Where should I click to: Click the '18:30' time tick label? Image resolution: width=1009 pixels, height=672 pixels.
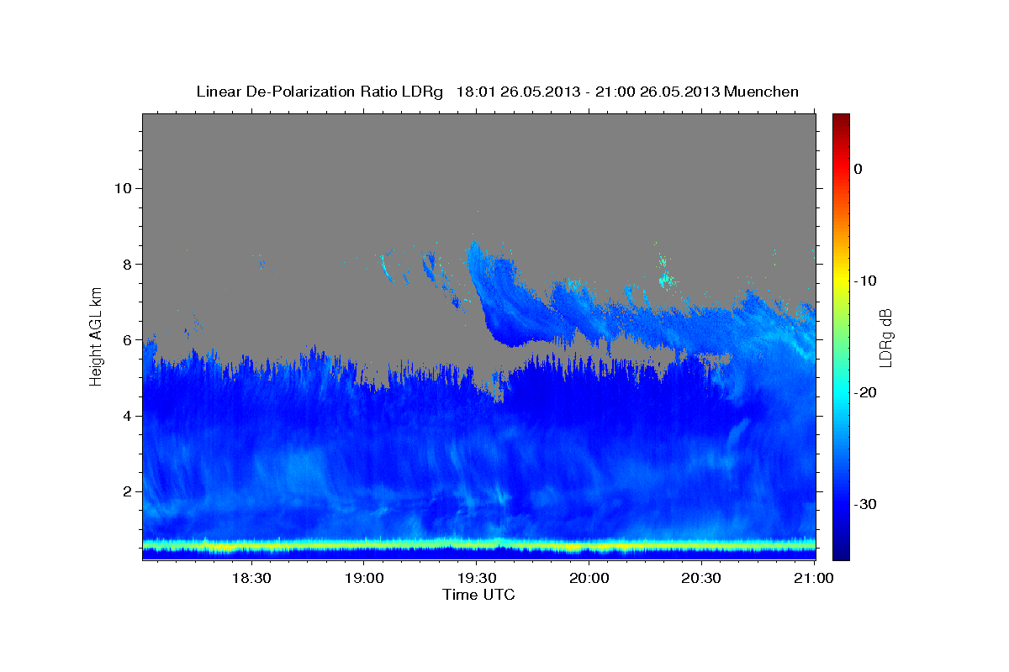(251, 579)
